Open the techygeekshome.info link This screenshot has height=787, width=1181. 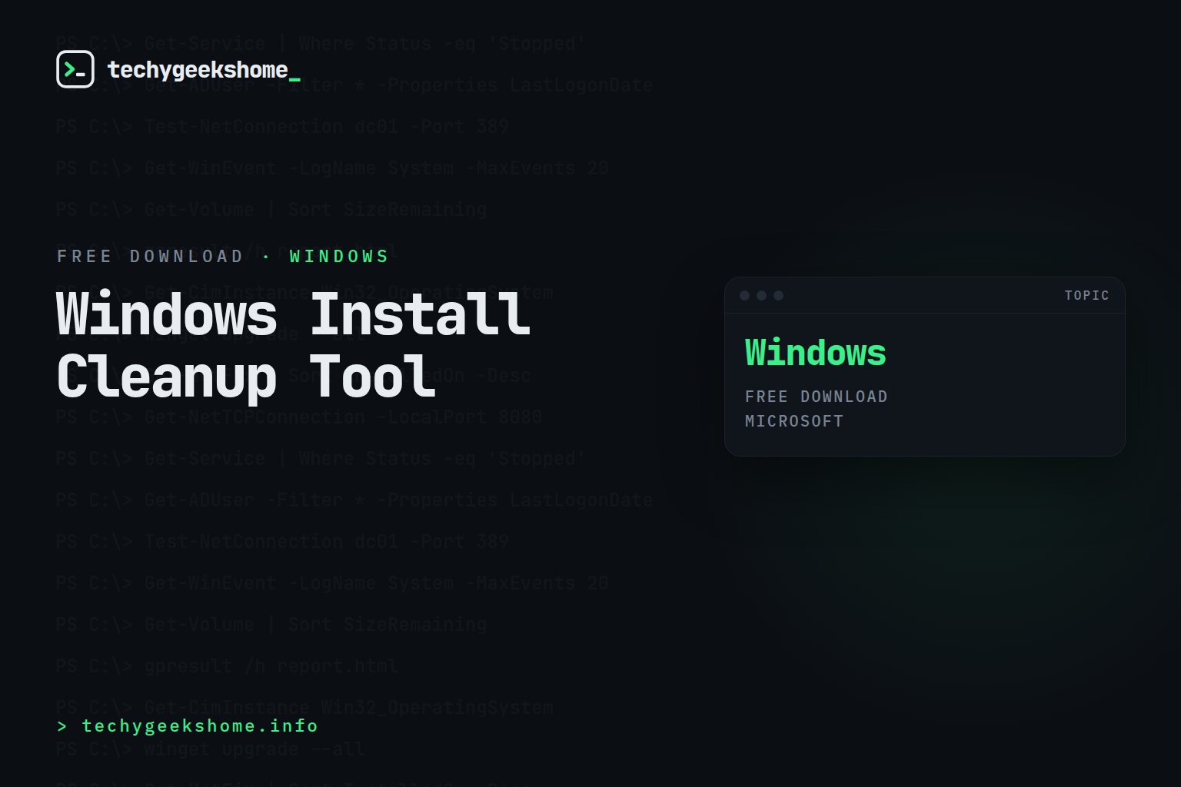[x=188, y=726]
